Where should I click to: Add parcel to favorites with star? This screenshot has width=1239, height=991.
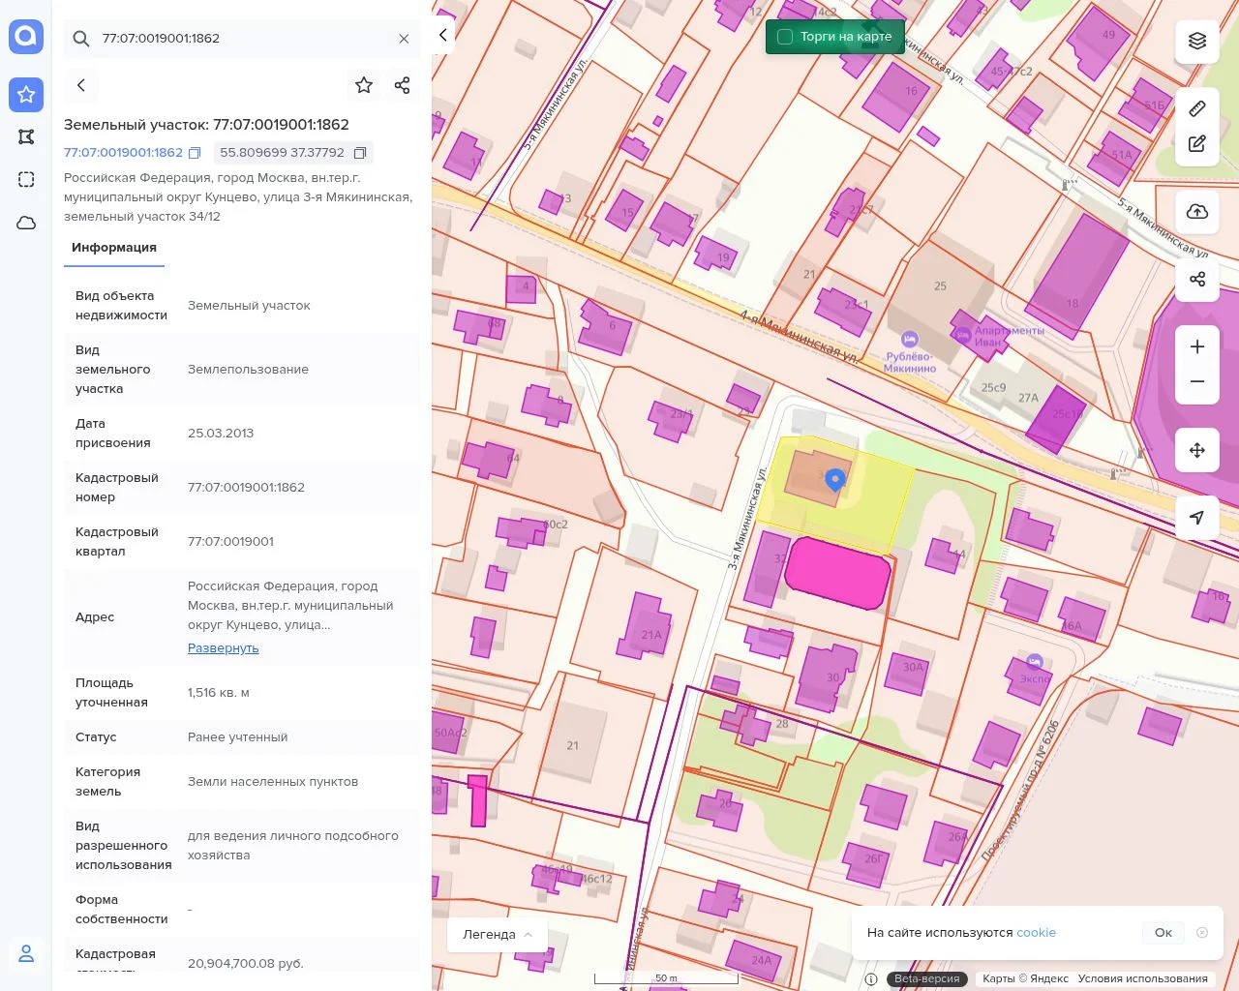364,85
